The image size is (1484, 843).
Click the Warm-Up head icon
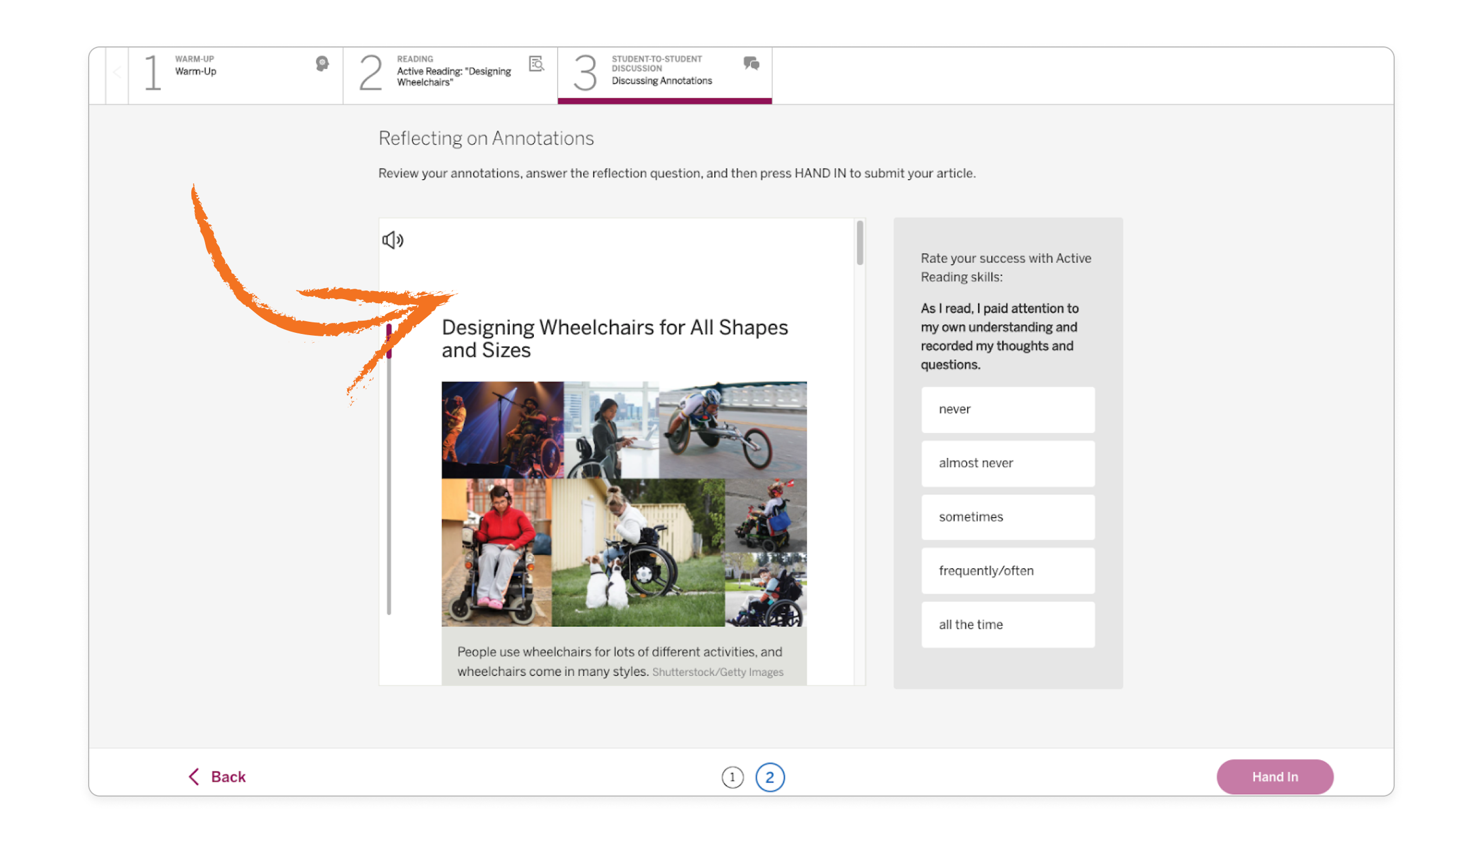tap(322, 64)
